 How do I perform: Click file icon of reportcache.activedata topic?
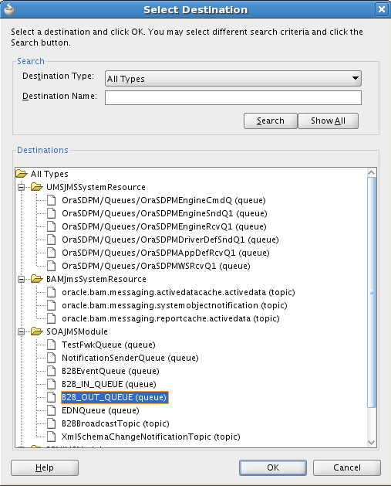pos(52,318)
